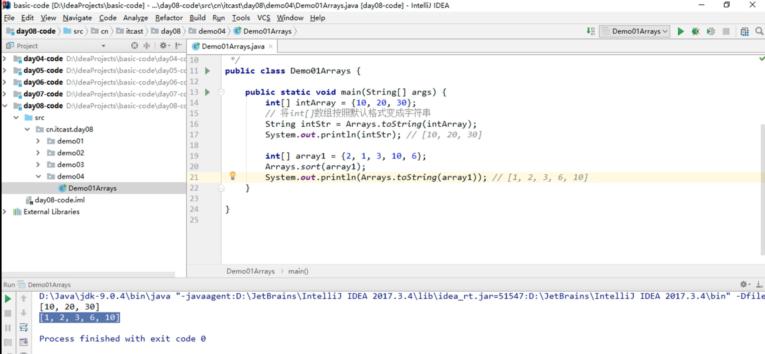Screen dimensions: 765x354
Task: Expand External Libraries node
Action: point(4,212)
